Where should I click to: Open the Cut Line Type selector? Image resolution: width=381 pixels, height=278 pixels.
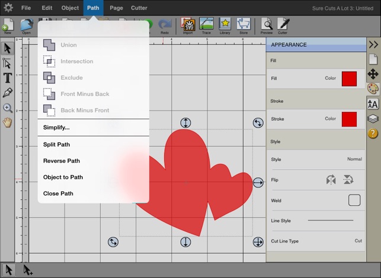[x=358, y=241]
